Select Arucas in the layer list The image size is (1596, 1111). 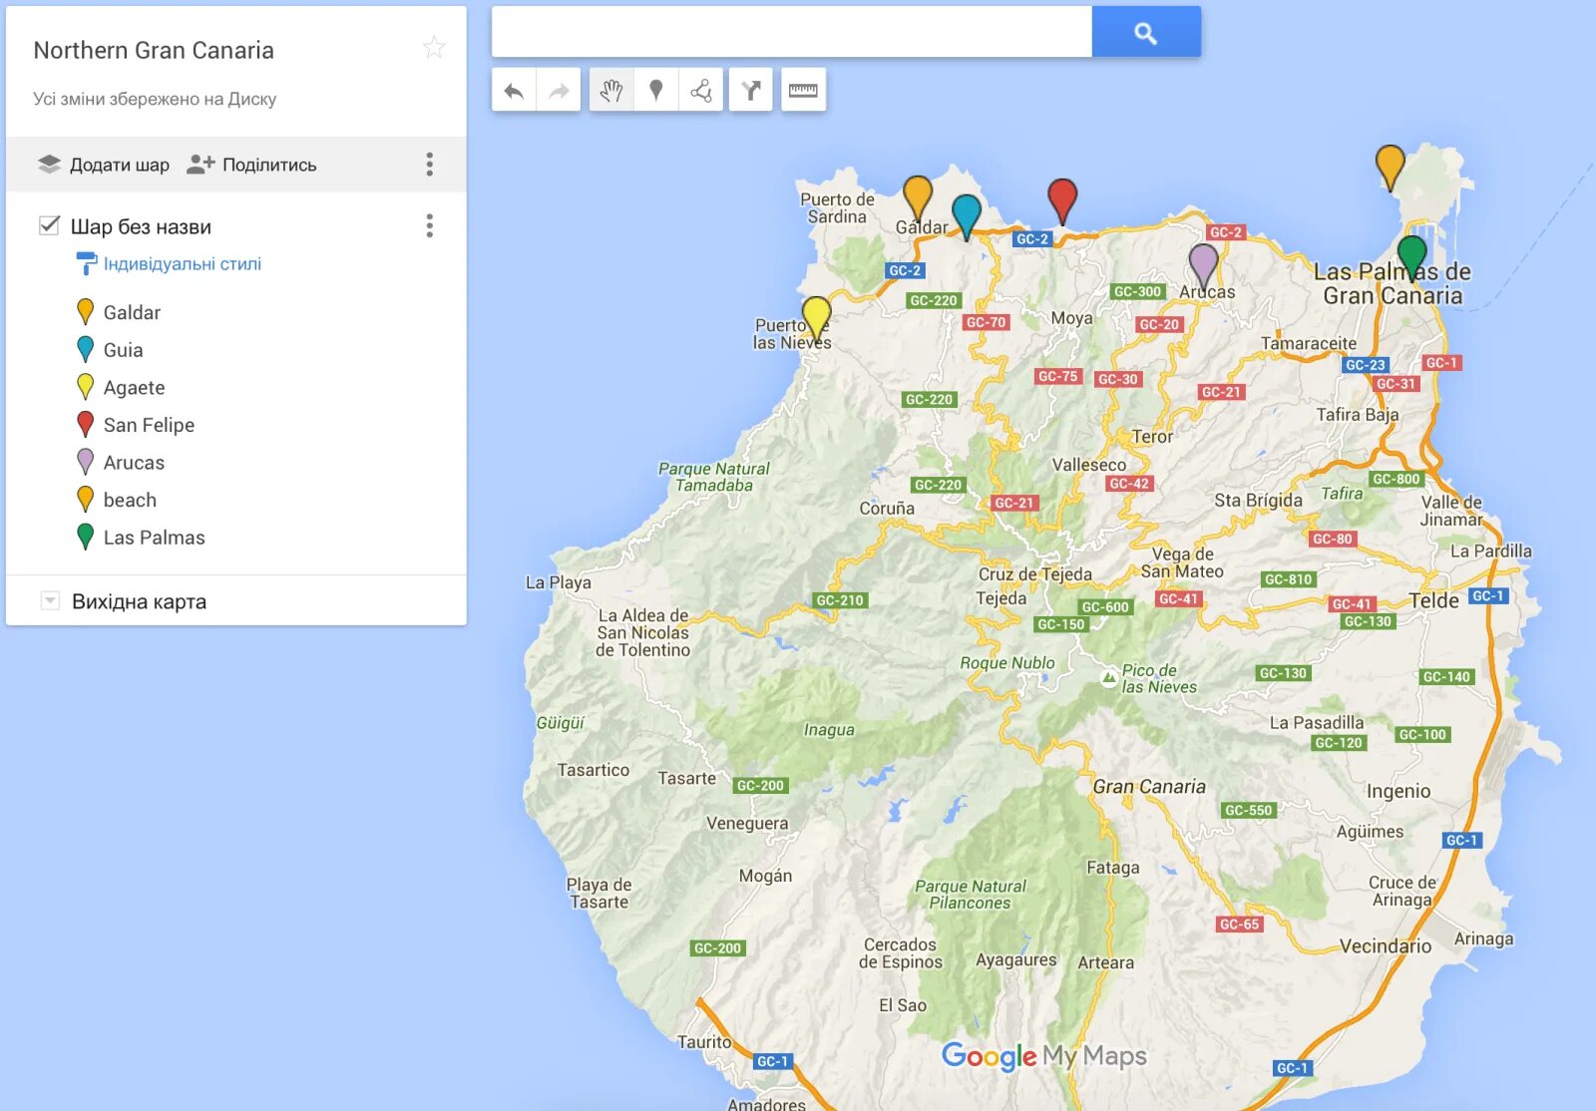[134, 463]
